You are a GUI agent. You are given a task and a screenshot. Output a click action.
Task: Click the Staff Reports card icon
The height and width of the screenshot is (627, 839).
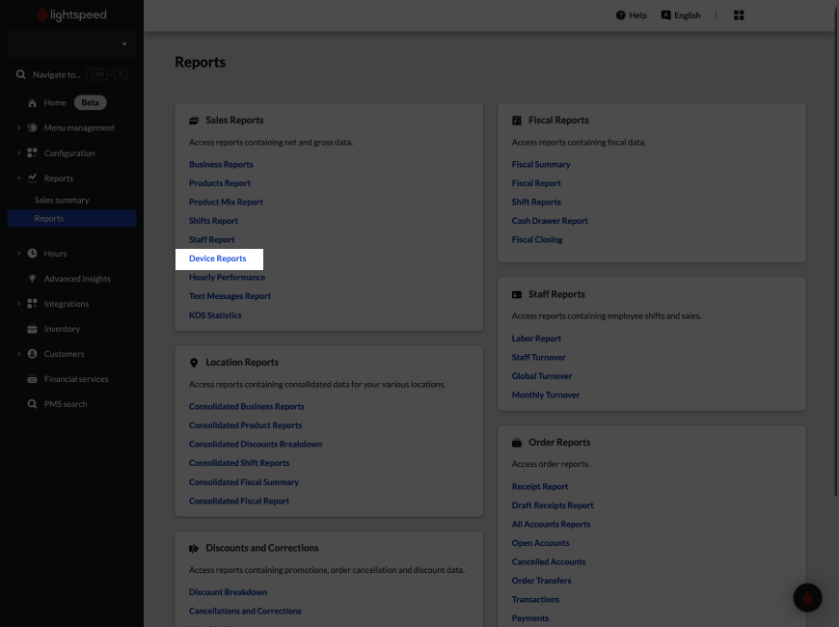tap(516, 294)
